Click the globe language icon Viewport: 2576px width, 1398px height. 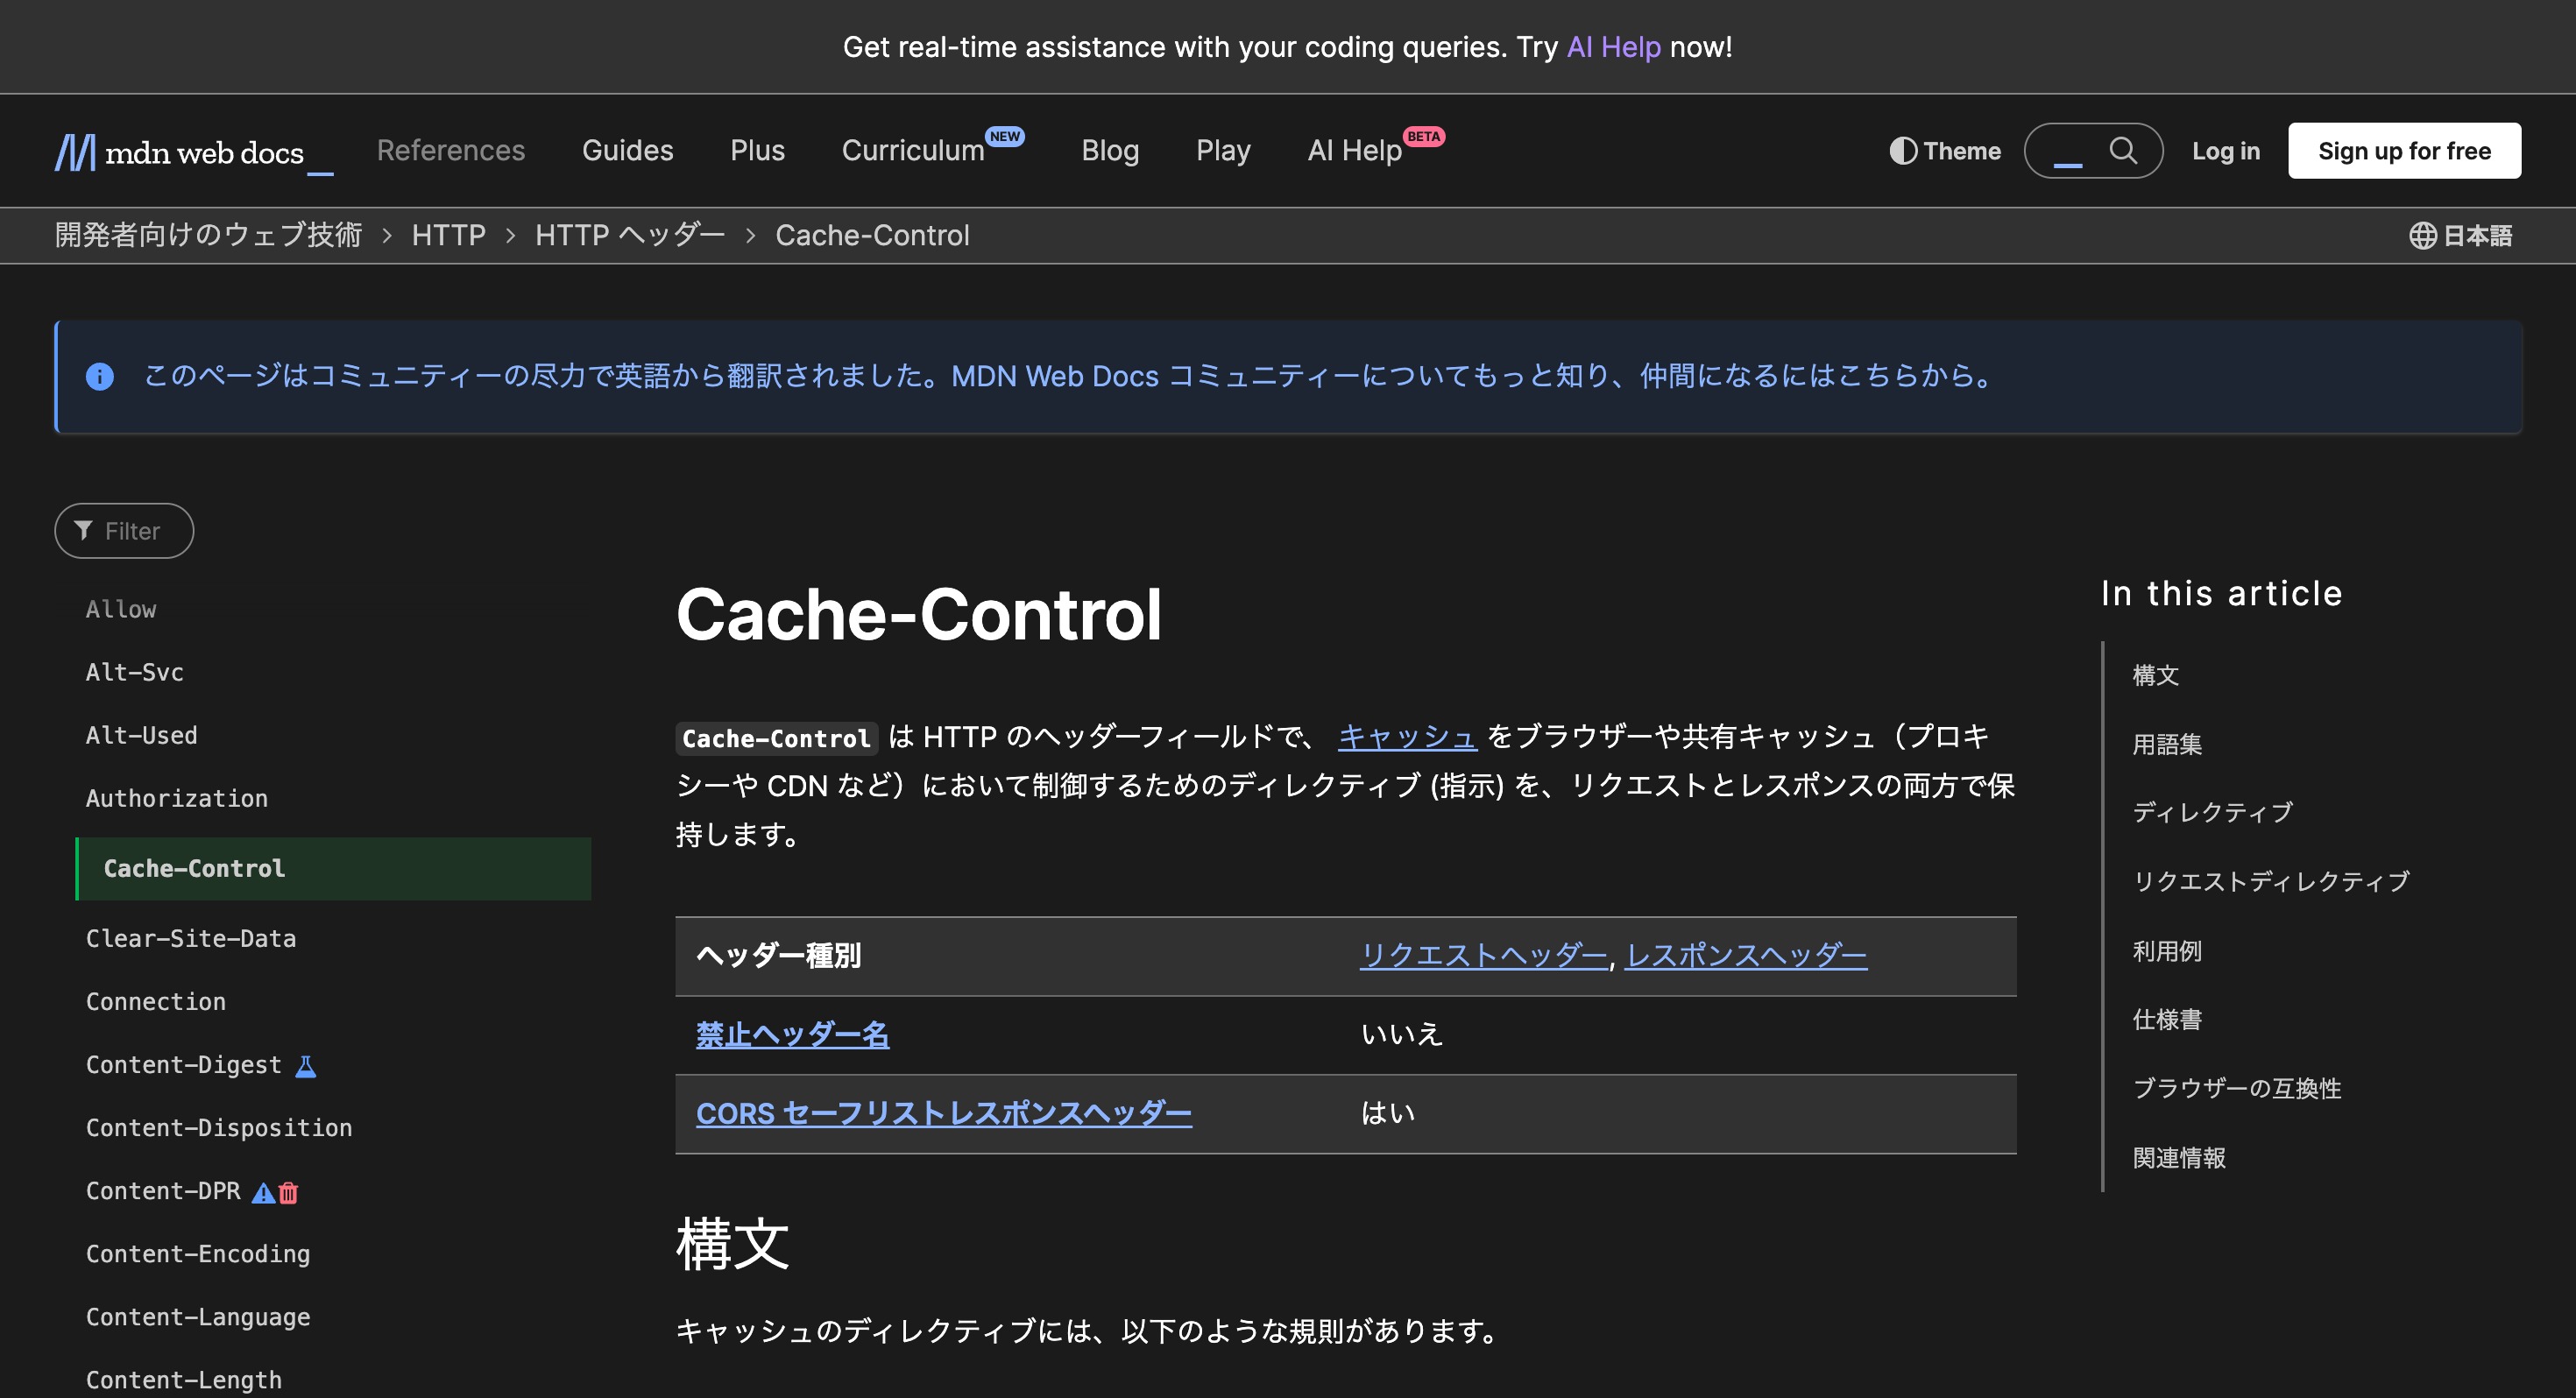(2421, 236)
